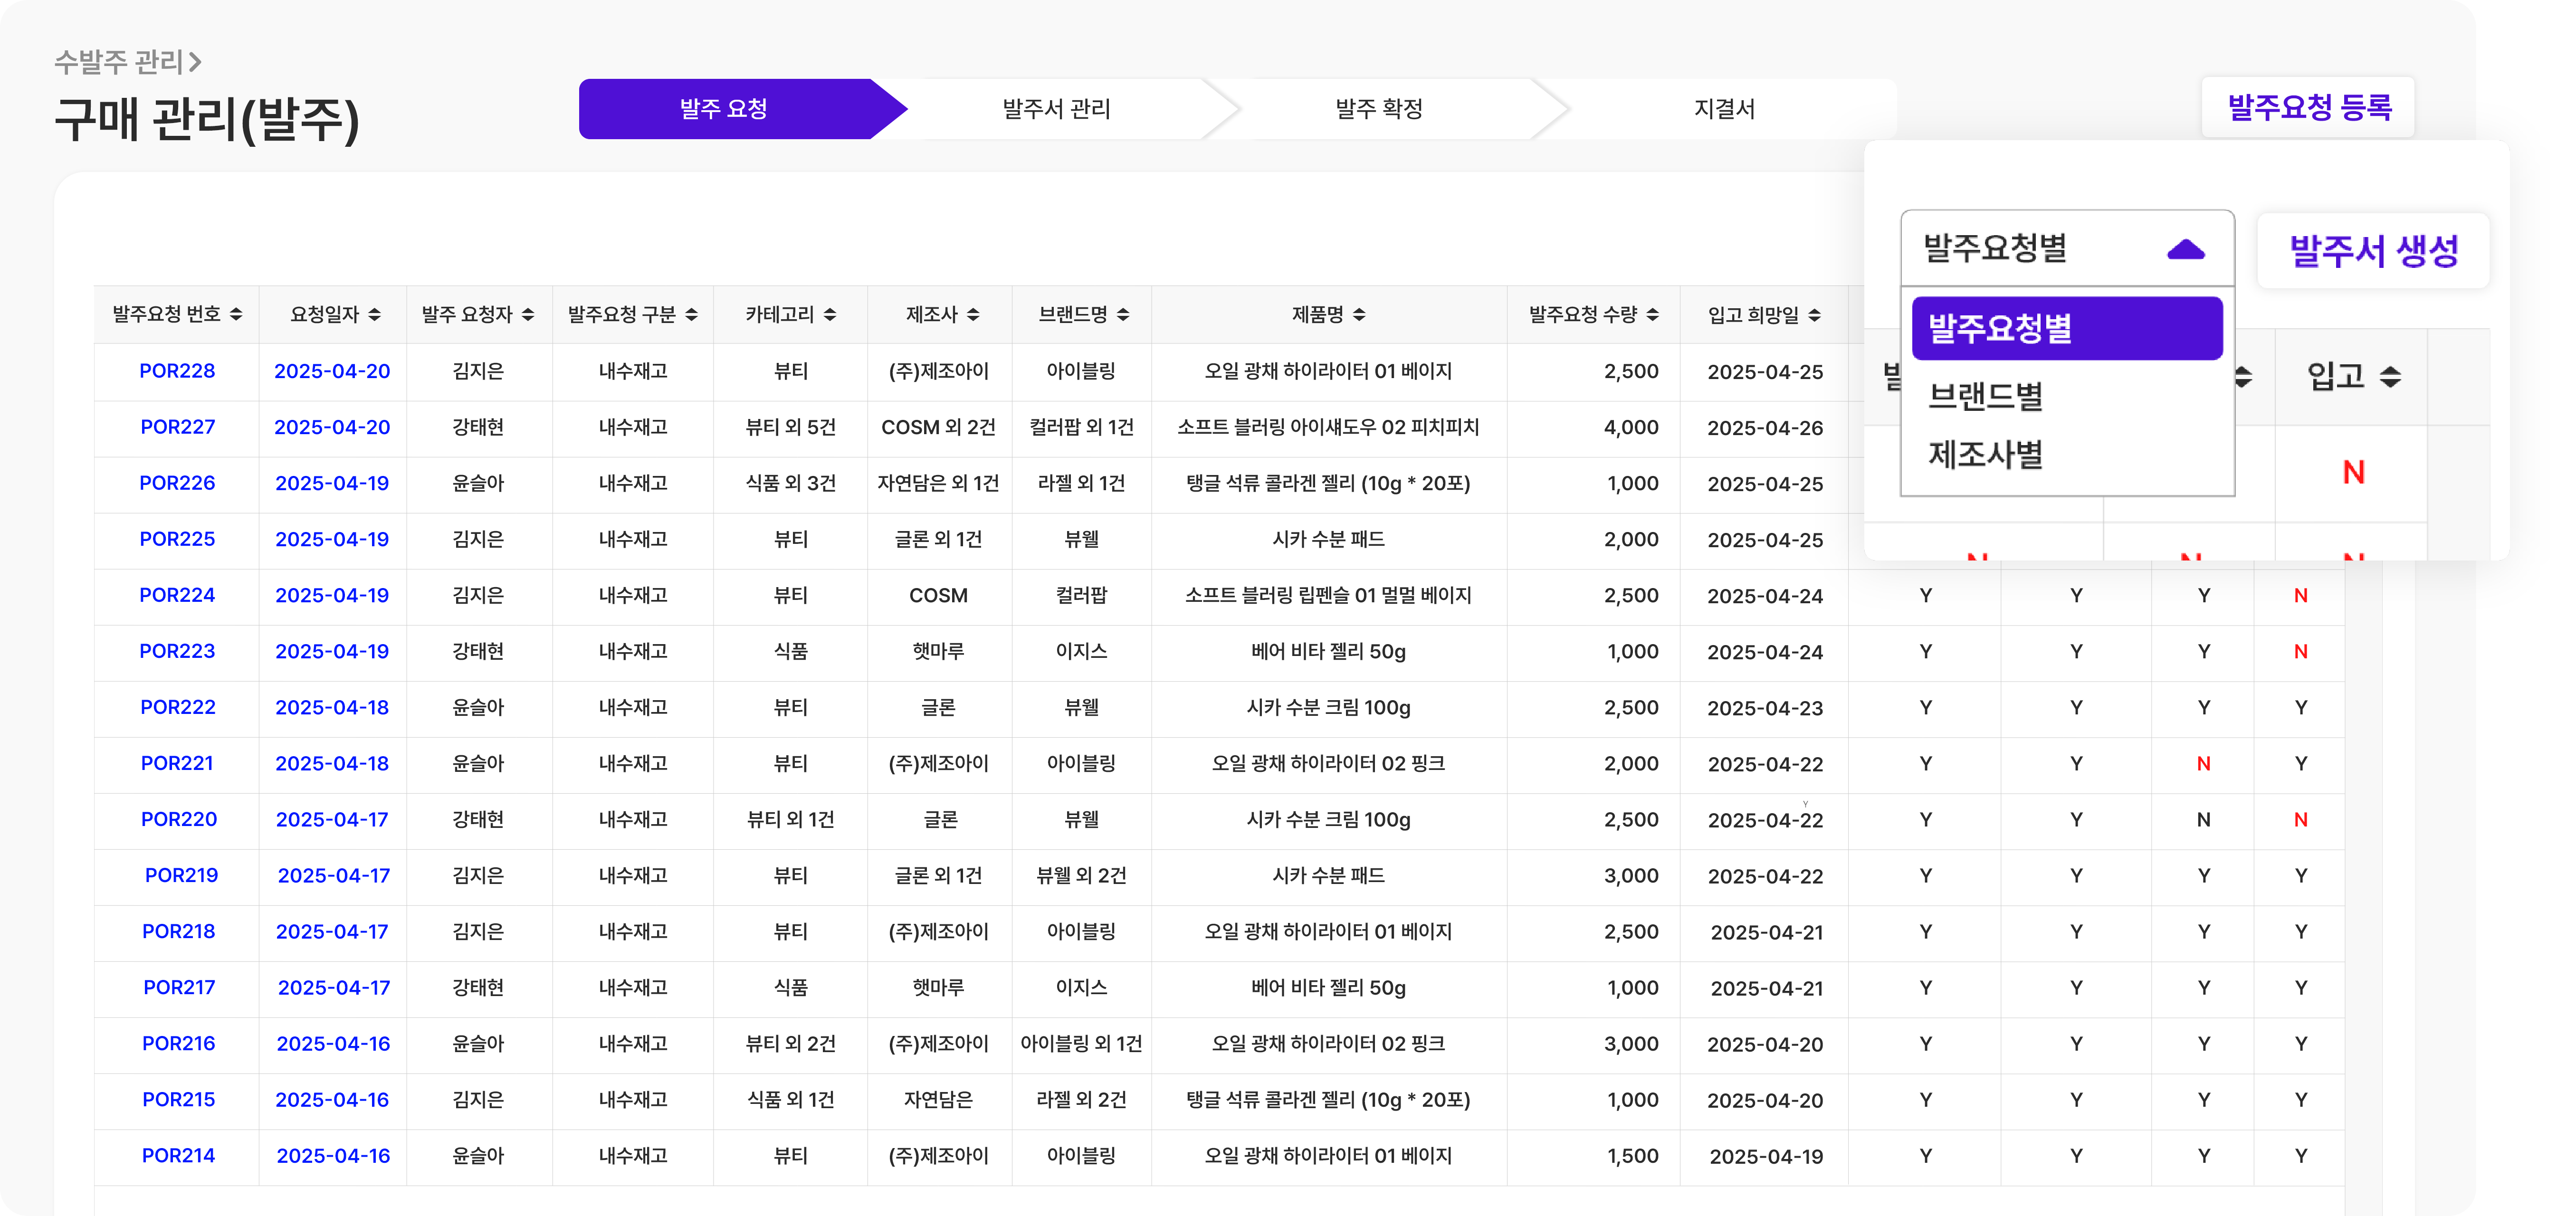This screenshot has height=1216, width=2576.
Task: Sort by 브랜드명 column arrows
Action: [x=1123, y=315]
